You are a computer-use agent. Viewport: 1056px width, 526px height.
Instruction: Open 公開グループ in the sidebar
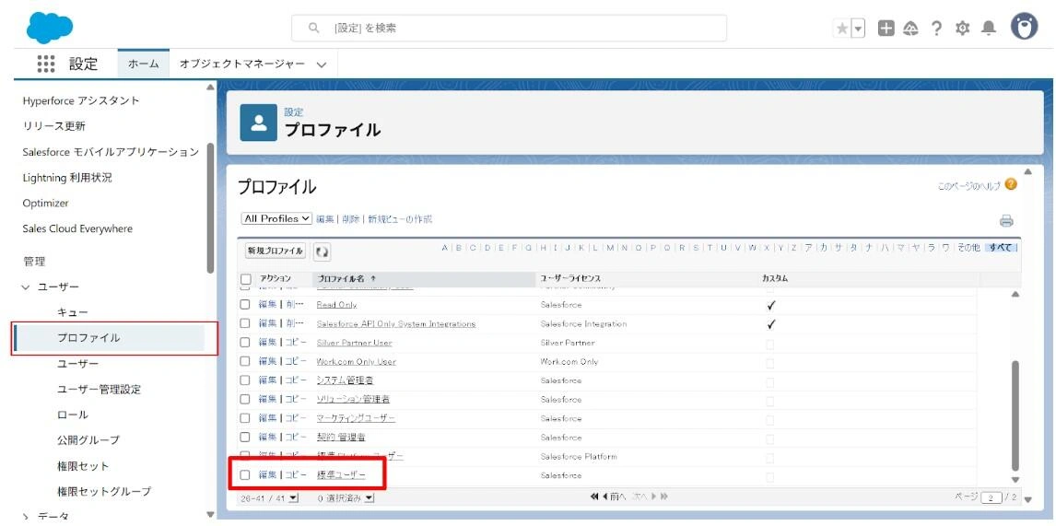[x=88, y=440]
